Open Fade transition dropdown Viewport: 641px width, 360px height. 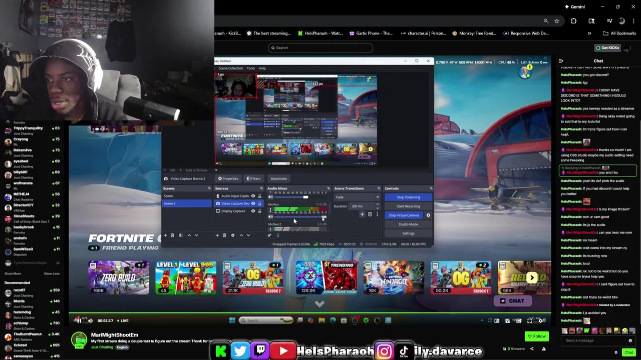point(357,197)
